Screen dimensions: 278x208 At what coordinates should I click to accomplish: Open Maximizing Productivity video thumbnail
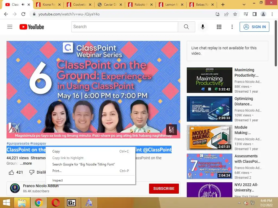tap(210, 80)
